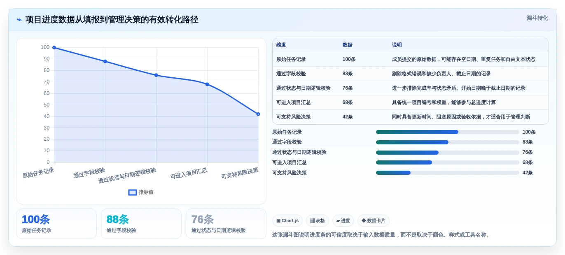Click the chart point at value 76
The width and height of the screenshot is (565, 255).
tap(156, 75)
